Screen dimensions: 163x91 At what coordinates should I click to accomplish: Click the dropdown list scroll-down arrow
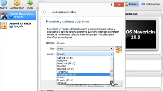pos(112,82)
